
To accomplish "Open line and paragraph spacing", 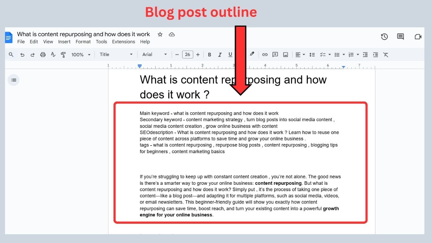I will pyautogui.click(x=312, y=55).
